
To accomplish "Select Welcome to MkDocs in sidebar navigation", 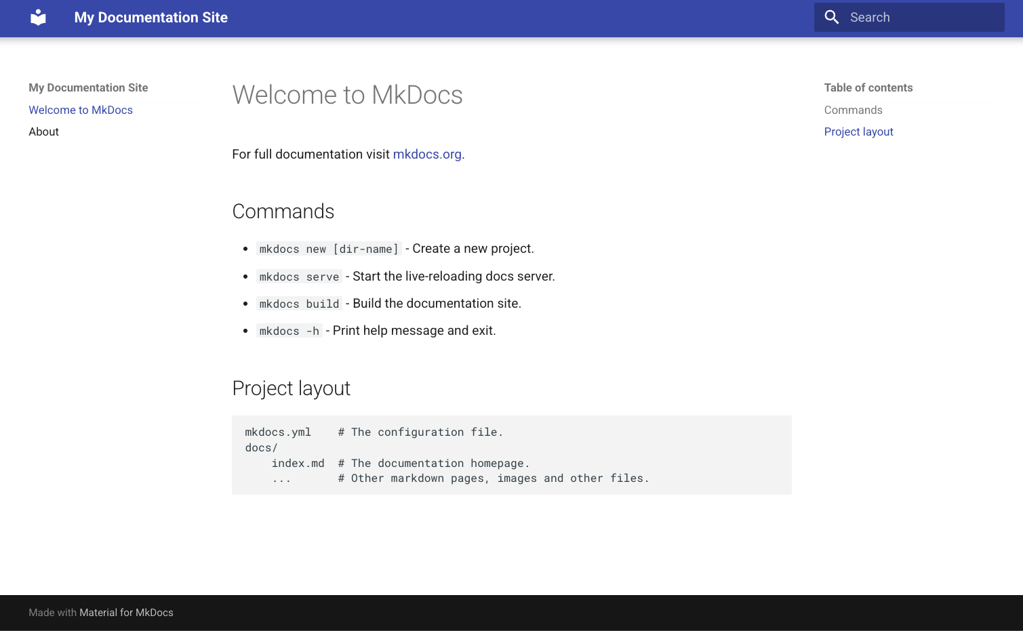I will (x=81, y=110).
